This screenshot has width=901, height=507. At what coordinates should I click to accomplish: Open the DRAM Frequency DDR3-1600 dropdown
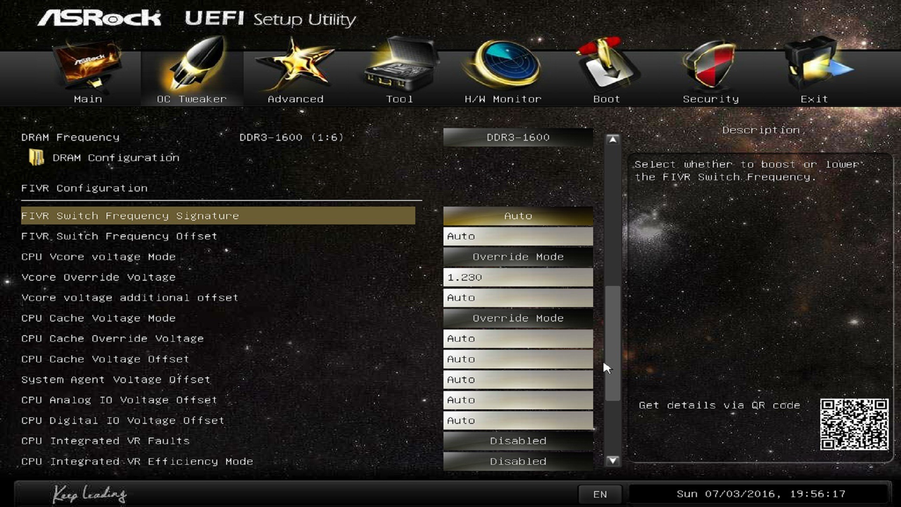pyautogui.click(x=518, y=137)
